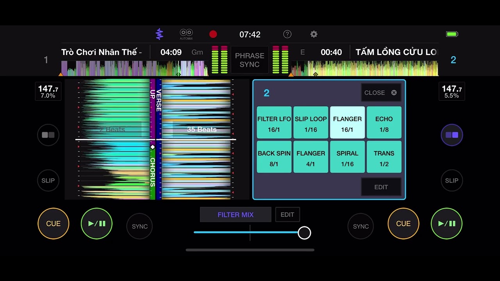Tap deck 2 time 00:40
Image resolution: width=500 pixels, height=281 pixels.
(331, 52)
